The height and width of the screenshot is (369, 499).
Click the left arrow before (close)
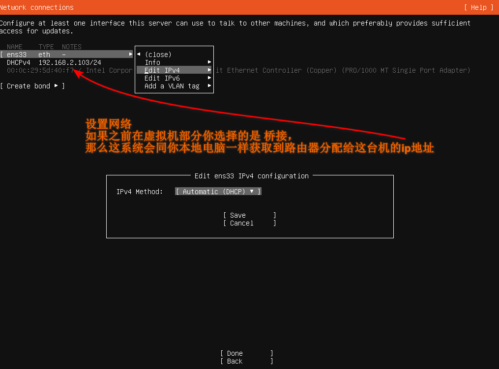pos(139,55)
